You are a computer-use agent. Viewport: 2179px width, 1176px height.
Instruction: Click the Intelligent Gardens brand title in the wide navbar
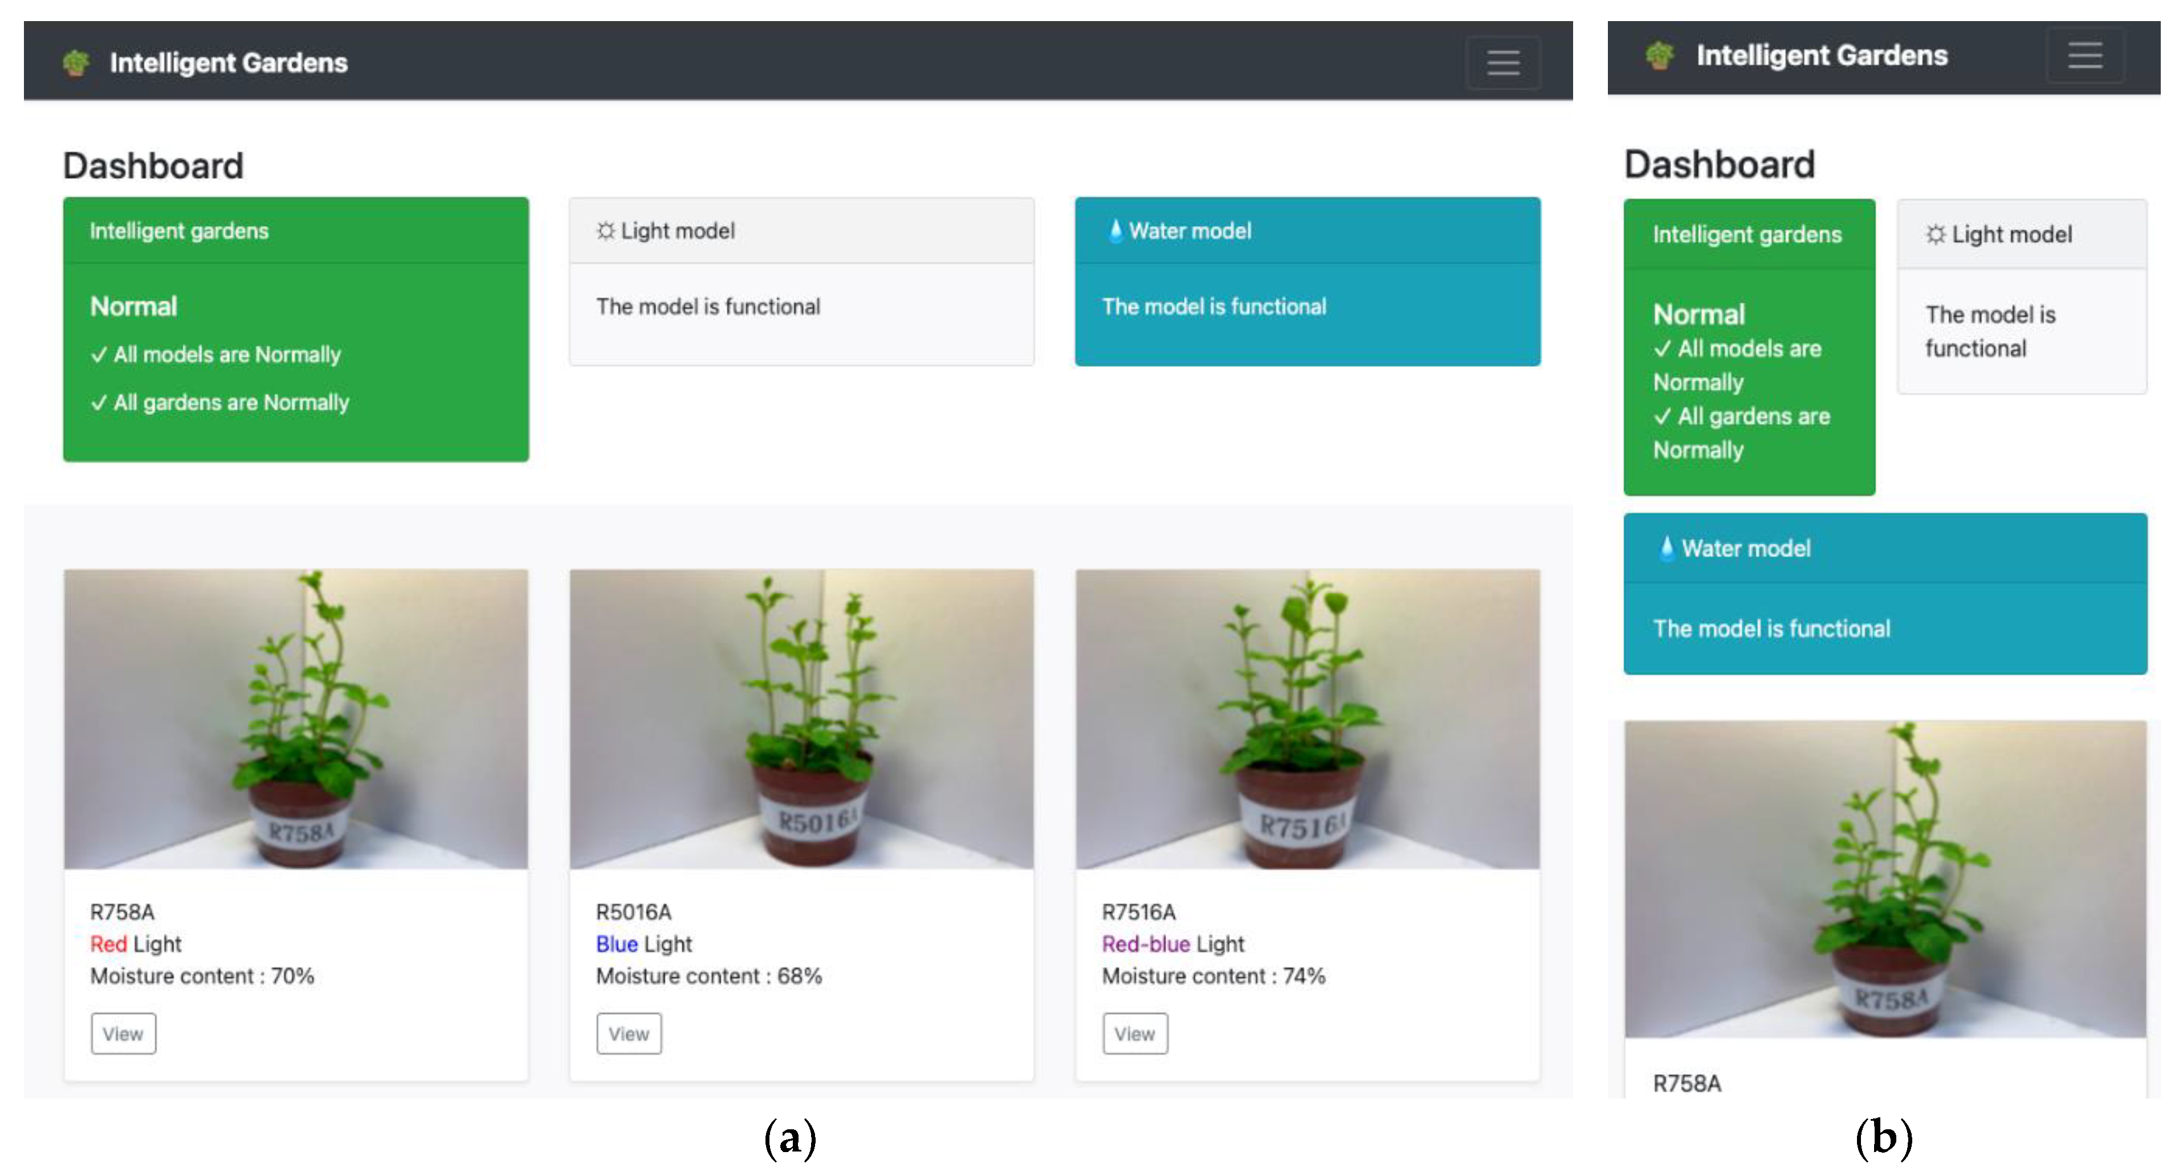(x=229, y=63)
